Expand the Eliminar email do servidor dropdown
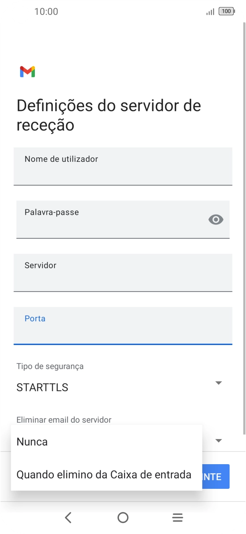 [x=219, y=440]
